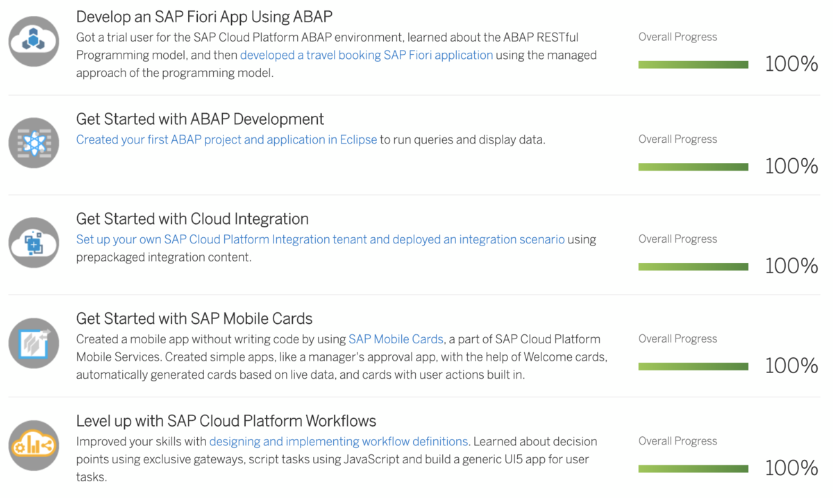Image resolution: width=833 pixels, height=498 pixels.
Task: Click the 100% value for SAP Mobile Cards mission
Action: (x=791, y=366)
